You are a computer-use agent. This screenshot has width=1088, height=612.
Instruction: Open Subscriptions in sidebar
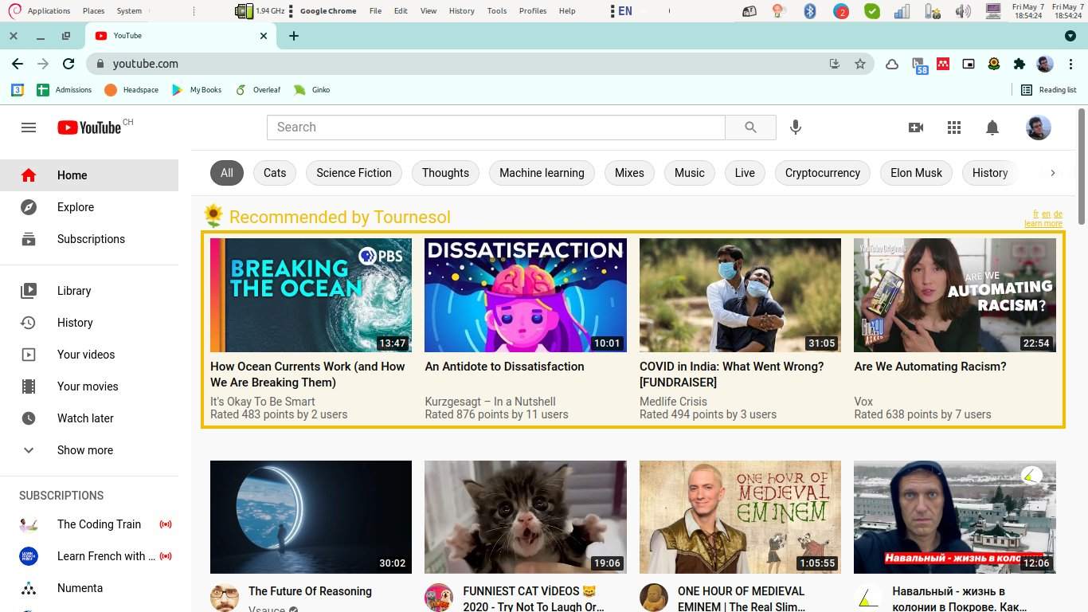[x=89, y=239]
